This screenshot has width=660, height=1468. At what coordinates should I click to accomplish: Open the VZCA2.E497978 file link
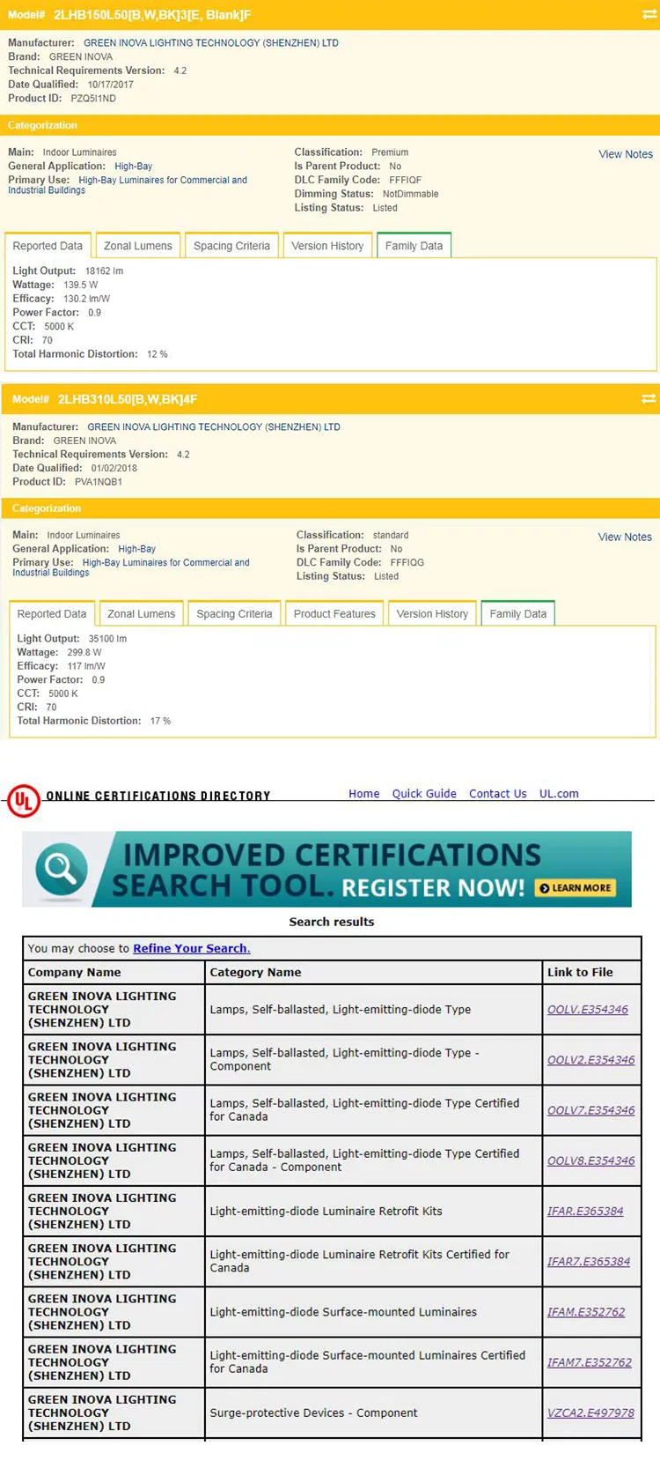590,1412
